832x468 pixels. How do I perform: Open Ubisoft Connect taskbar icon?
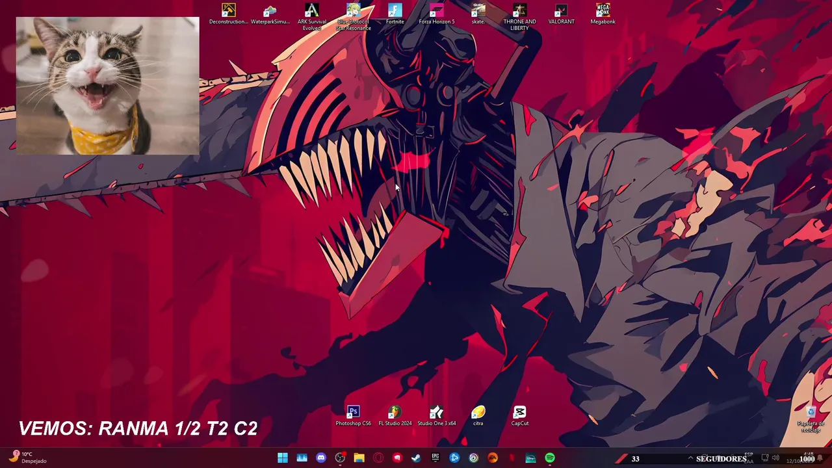tap(474, 458)
